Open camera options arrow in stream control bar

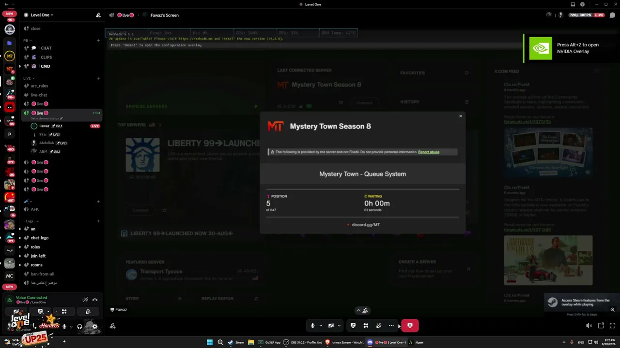339,326
